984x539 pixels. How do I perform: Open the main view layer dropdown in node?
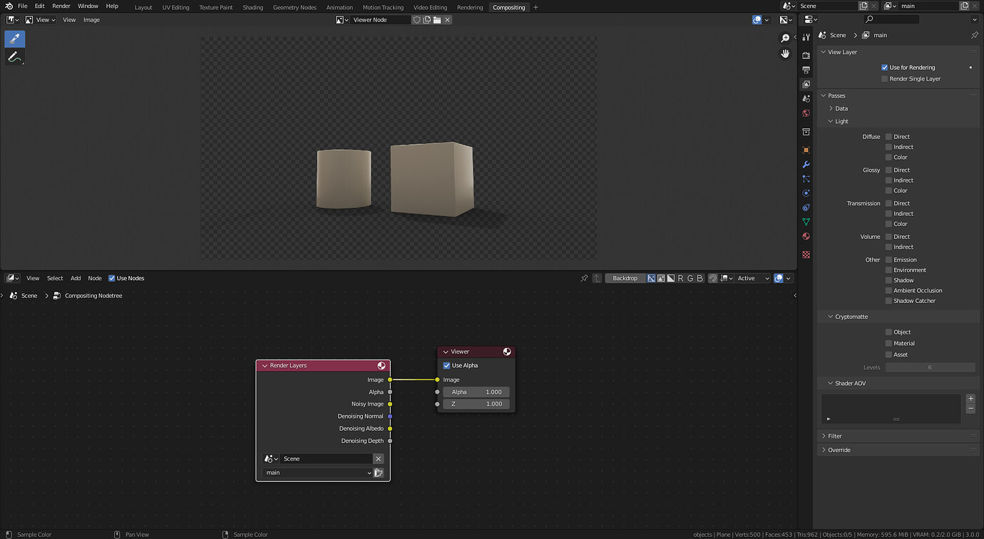pyautogui.click(x=318, y=473)
